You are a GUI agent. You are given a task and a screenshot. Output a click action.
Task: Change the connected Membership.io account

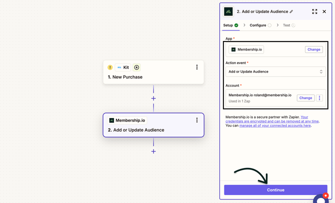click(305, 98)
